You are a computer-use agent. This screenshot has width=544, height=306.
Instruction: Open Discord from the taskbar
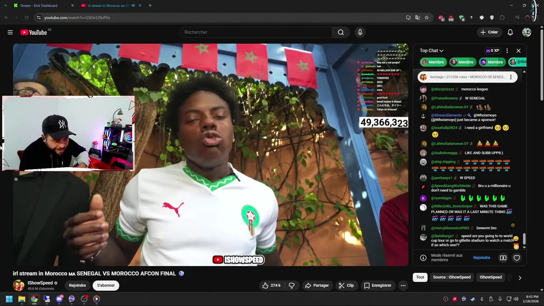pyautogui.click(x=59, y=299)
